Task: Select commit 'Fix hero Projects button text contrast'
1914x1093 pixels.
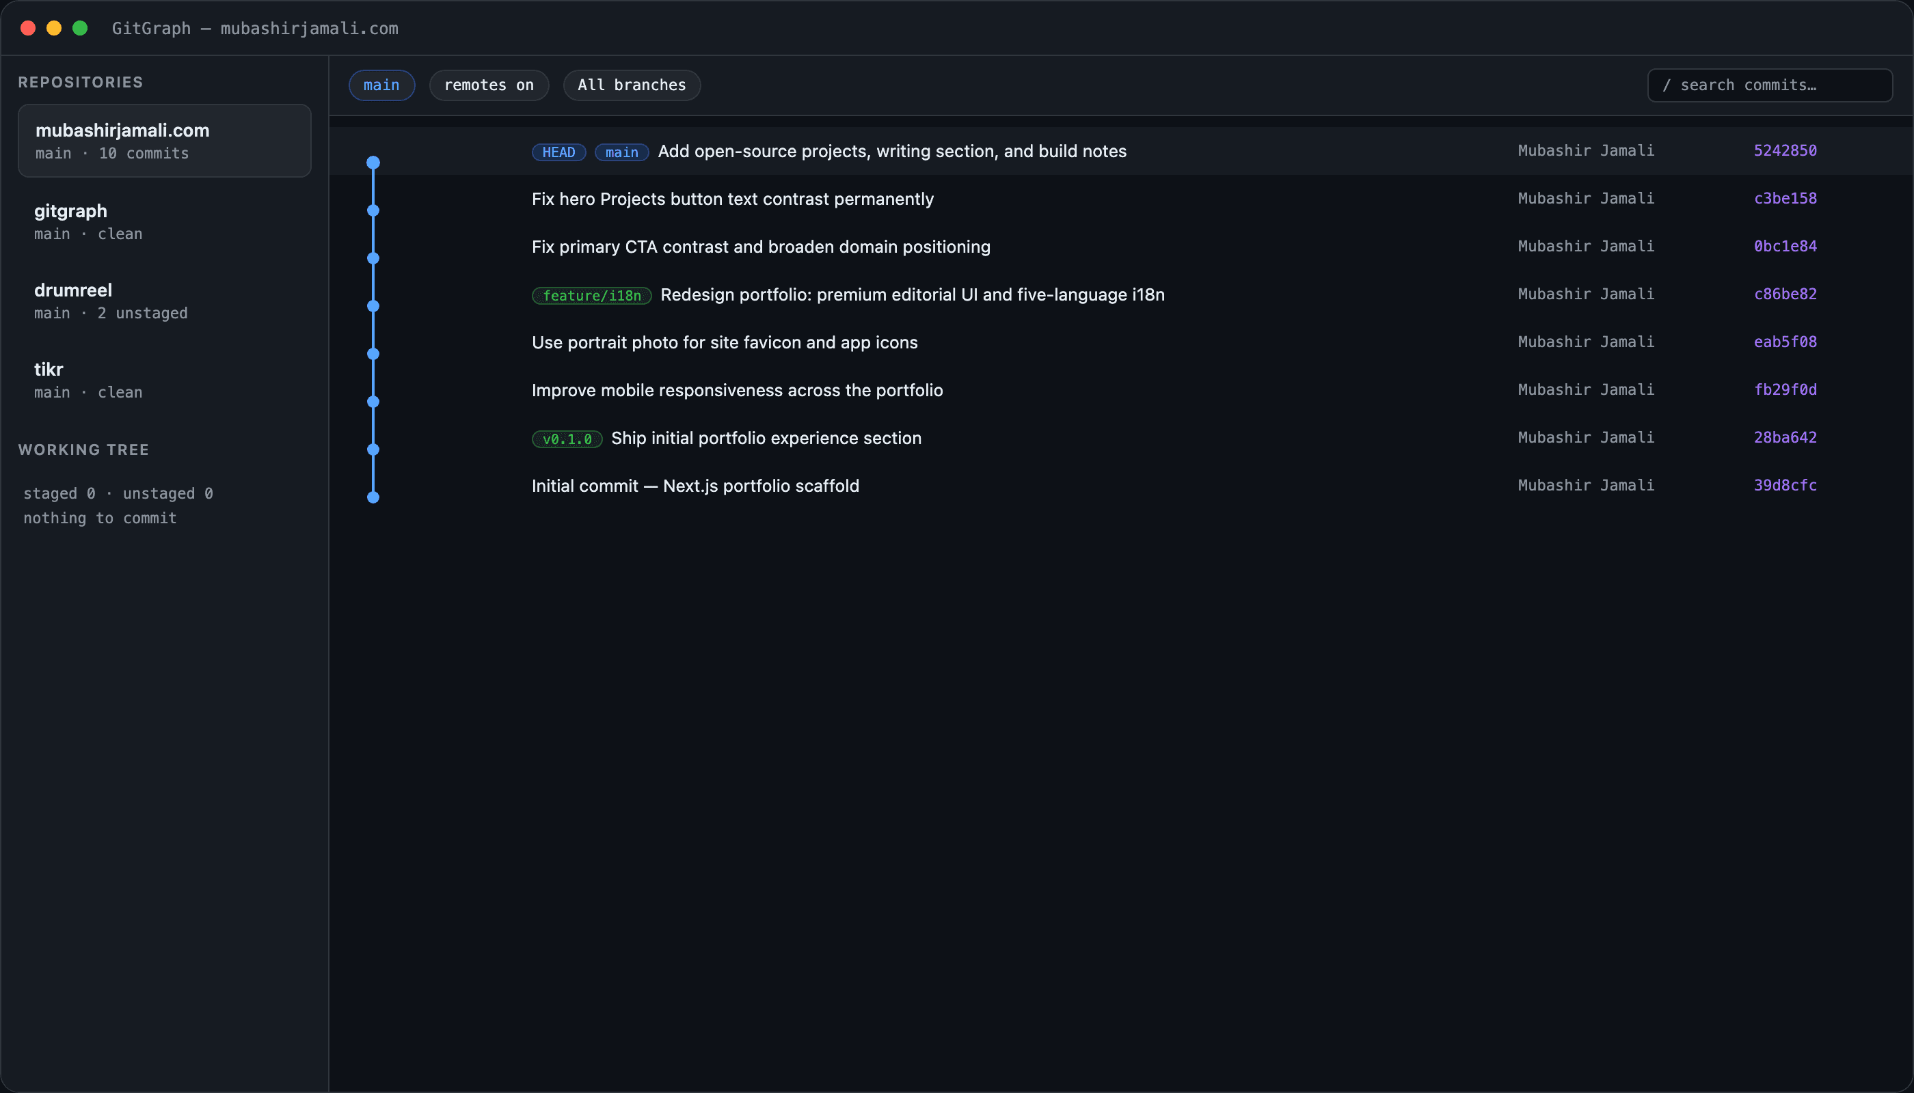Action: pyautogui.click(x=732, y=199)
